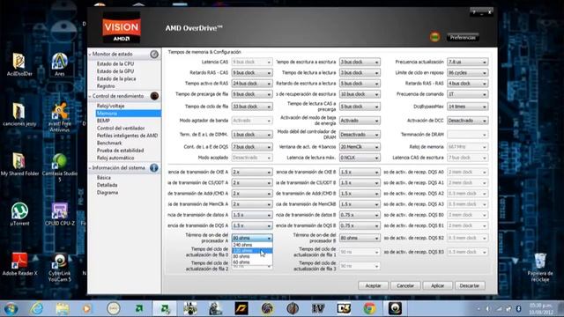Open Preferencias in the header

coord(463,37)
